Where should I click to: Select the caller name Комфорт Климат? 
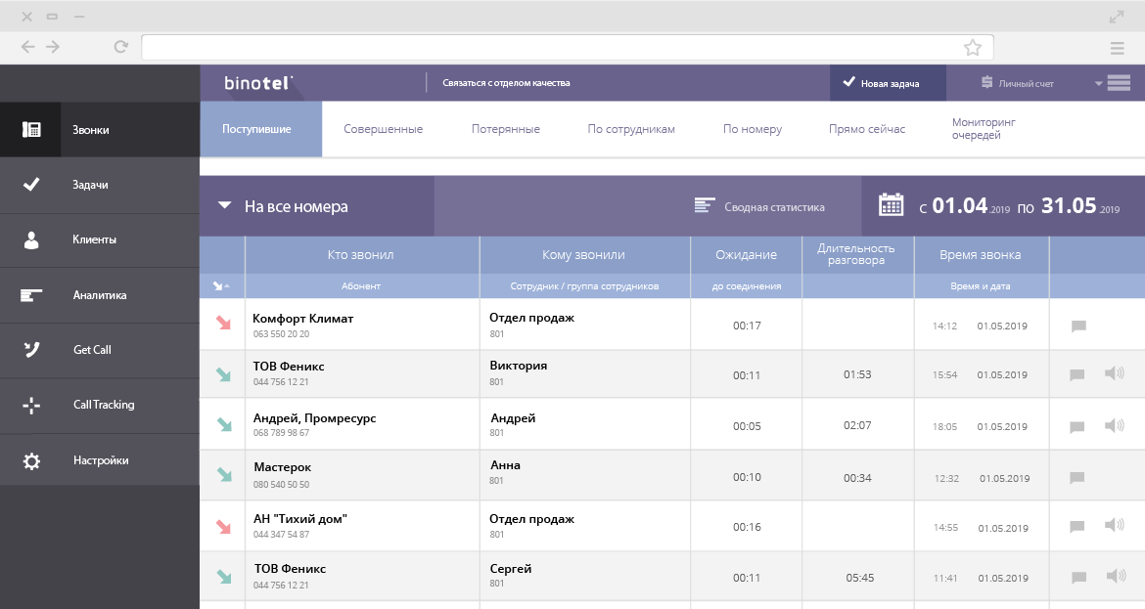tap(302, 319)
